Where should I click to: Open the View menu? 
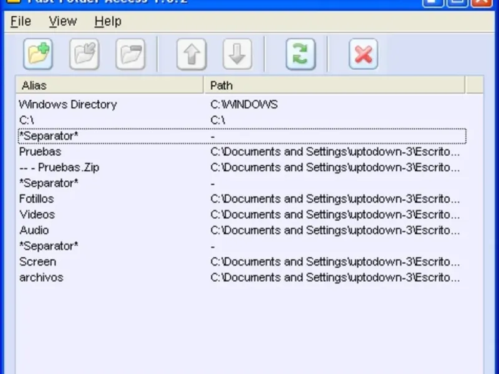tap(63, 21)
